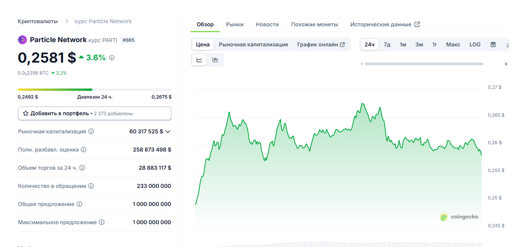
Task: Set chart range to 1м
Action: tap(403, 44)
